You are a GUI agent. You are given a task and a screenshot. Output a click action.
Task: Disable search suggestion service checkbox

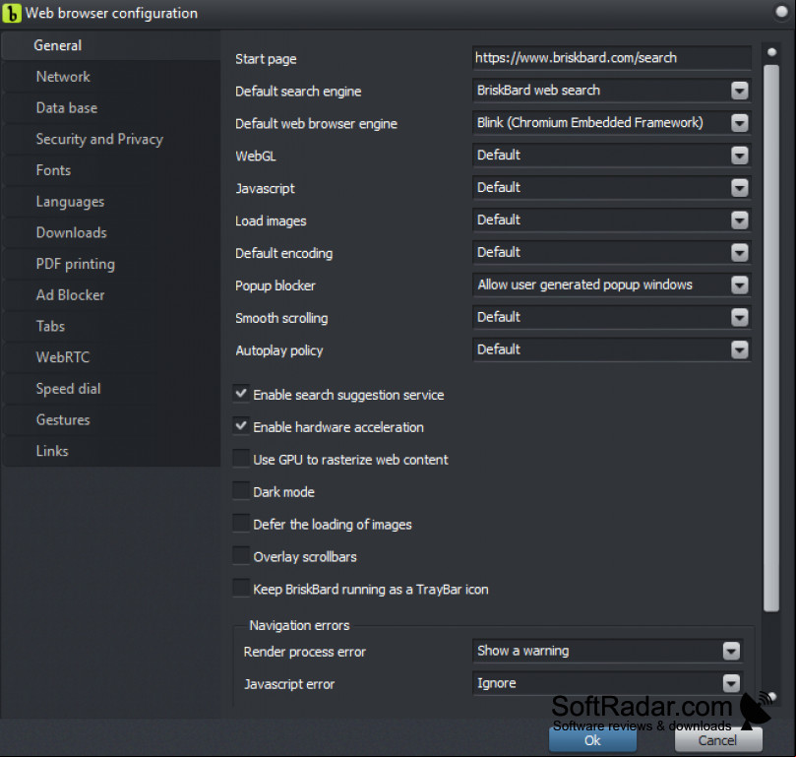[x=241, y=394]
